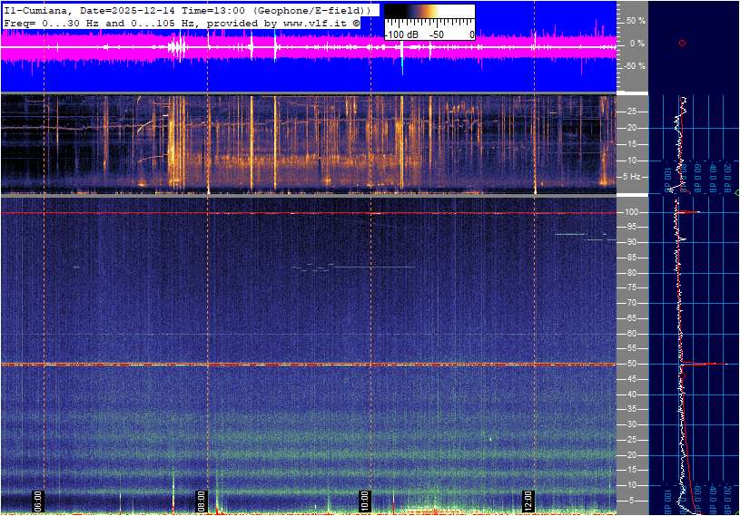
Task: Click the 25 Hz label on geophone axis
Action: pos(633,112)
